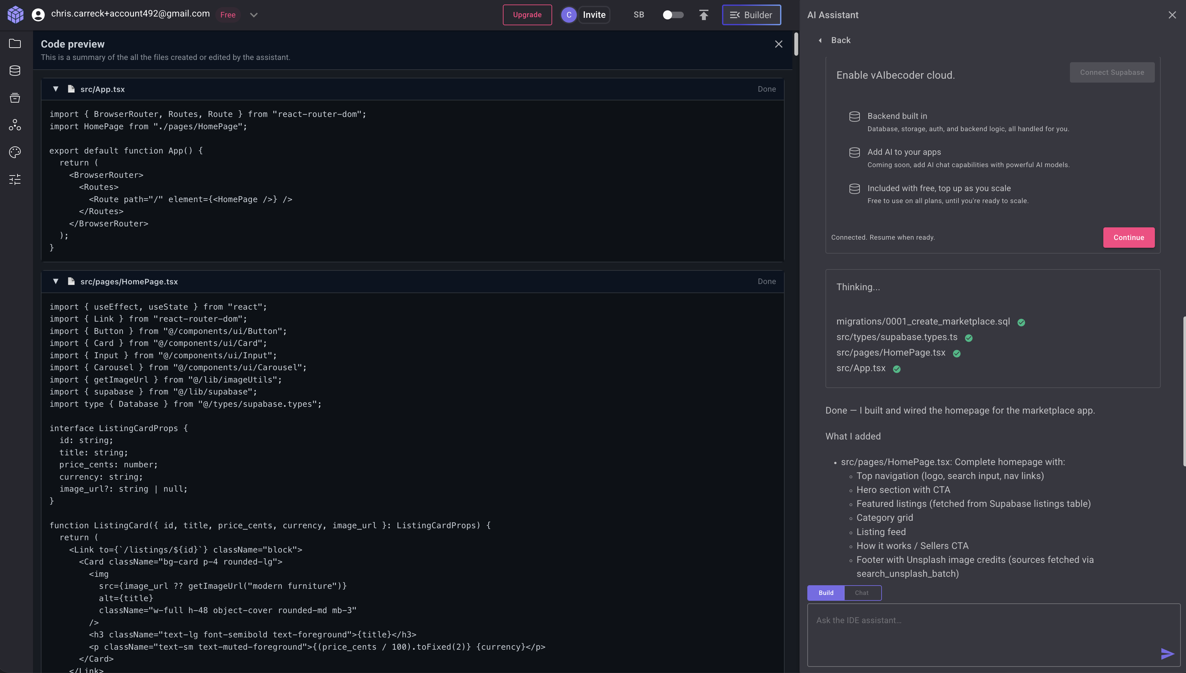
Task: Open the theme palette panel
Action: click(15, 152)
